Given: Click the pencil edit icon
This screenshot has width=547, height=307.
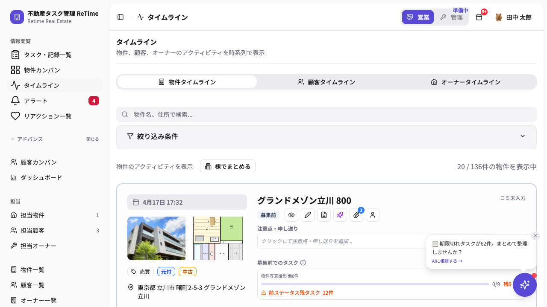Looking at the screenshot, I should click(308, 215).
